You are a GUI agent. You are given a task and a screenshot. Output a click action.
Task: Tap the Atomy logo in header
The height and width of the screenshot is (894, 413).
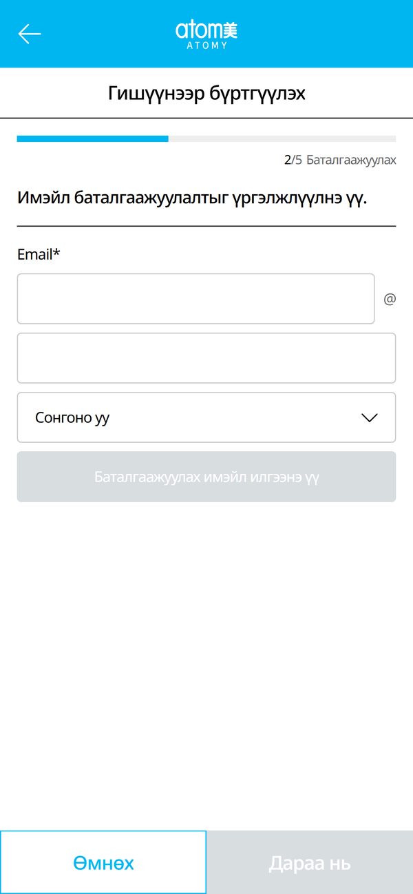pos(206,34)
